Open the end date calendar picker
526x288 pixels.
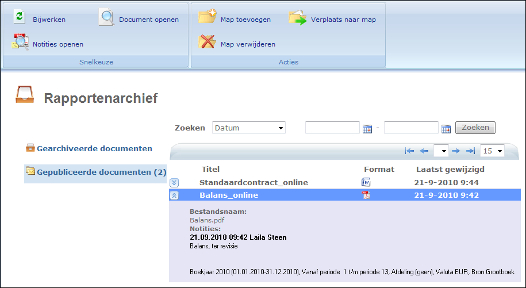point(446,128)
